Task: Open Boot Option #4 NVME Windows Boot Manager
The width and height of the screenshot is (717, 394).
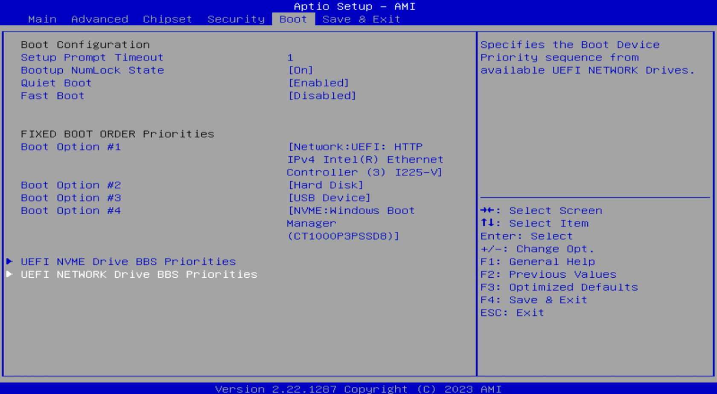Action: [x=351, y=223]
